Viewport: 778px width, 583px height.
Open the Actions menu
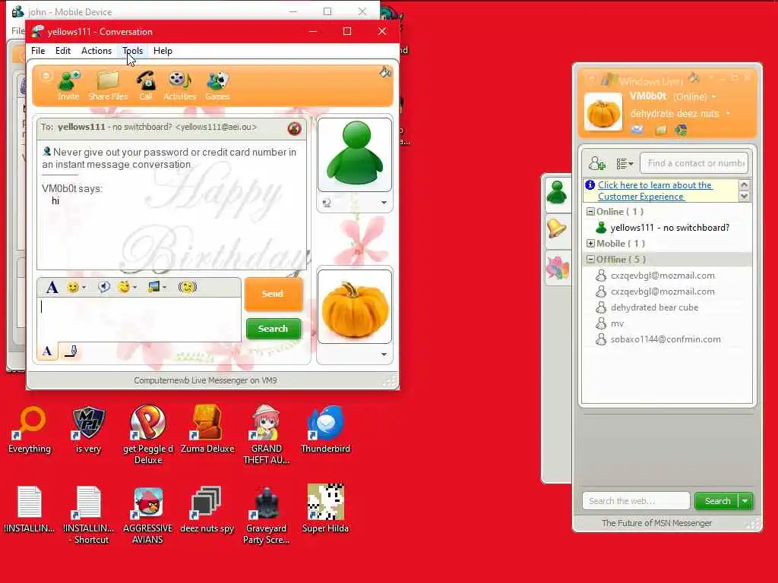pyautogui.click(x=96, y=51)
